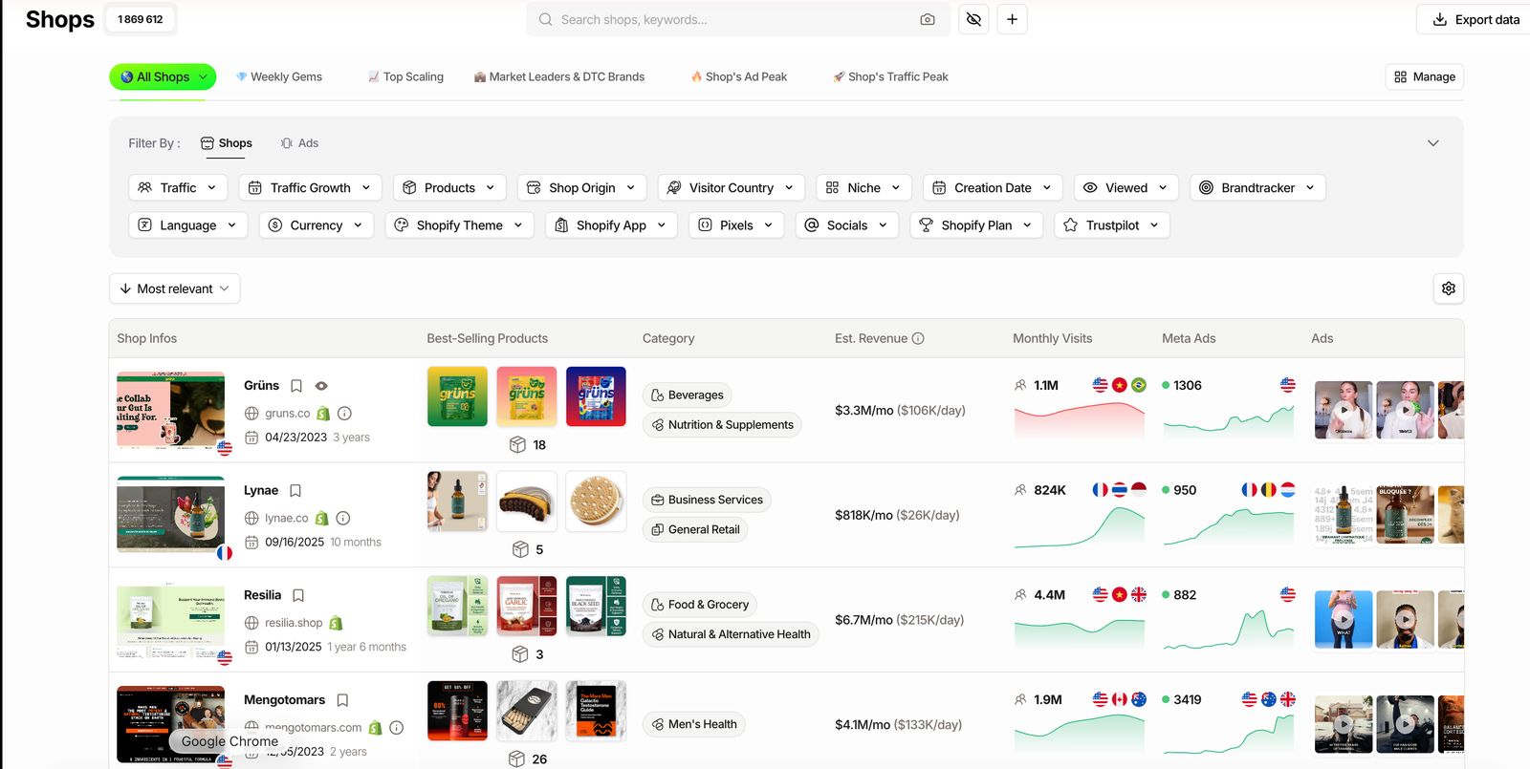Switch filter mode to Ads
The width and height of the screenshot is (1530, 769).
[x=299, y=143]
